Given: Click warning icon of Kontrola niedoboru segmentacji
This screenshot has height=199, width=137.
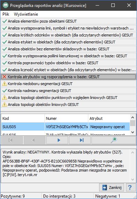Looking at the screenshot, I should (5, 84).
